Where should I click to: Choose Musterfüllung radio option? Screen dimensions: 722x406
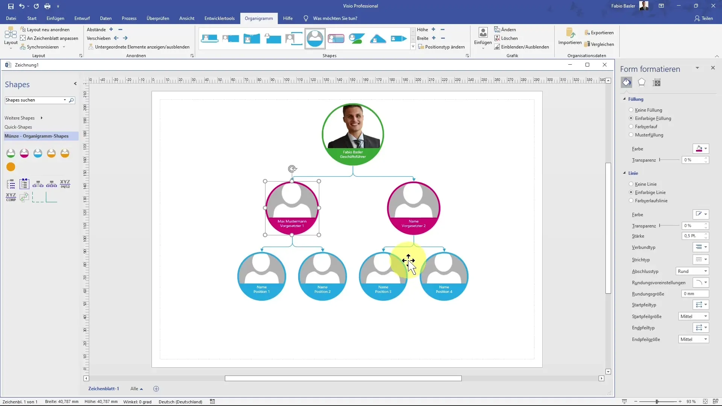[x=631, y=135]
